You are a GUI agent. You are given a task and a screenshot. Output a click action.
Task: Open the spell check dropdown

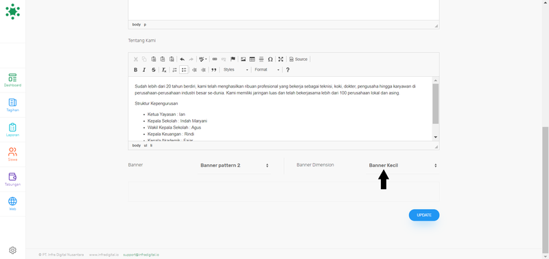click(x=202, y=59)
